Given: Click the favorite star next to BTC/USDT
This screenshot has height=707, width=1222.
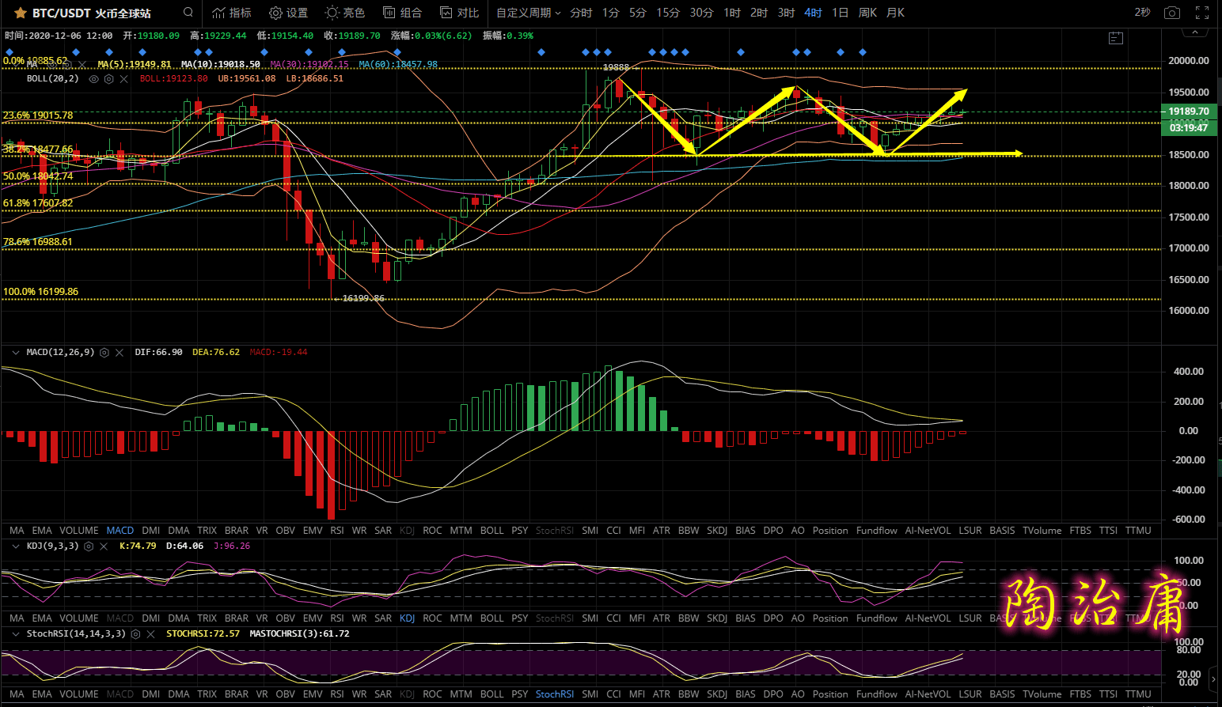Looking at the screenshot, I should pos(21,13).
